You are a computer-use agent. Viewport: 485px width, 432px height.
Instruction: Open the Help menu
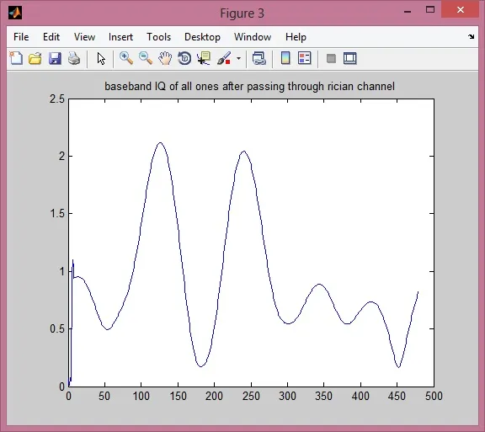(x=296, y=37)
